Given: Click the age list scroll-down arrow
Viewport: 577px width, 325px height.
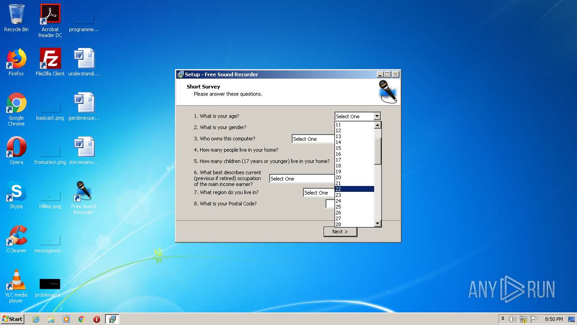Looking at the screenshot, I should 378,223.
